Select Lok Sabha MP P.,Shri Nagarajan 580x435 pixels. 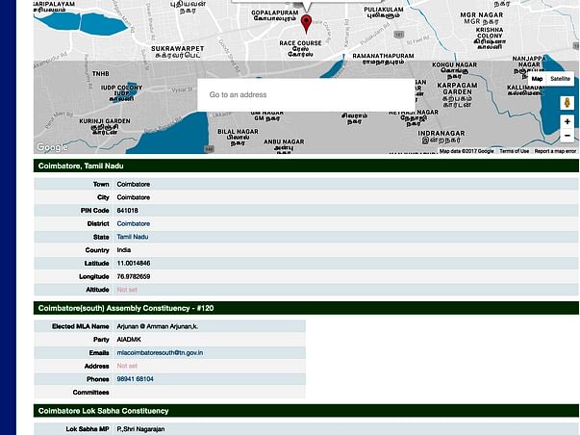141,429
